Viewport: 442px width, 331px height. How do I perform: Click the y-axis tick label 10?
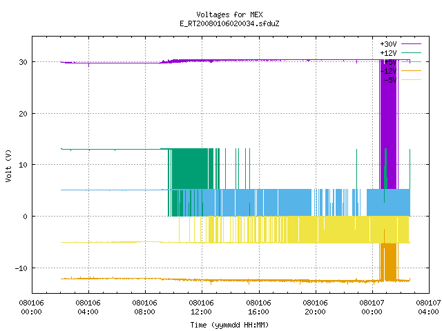(23, 165)
